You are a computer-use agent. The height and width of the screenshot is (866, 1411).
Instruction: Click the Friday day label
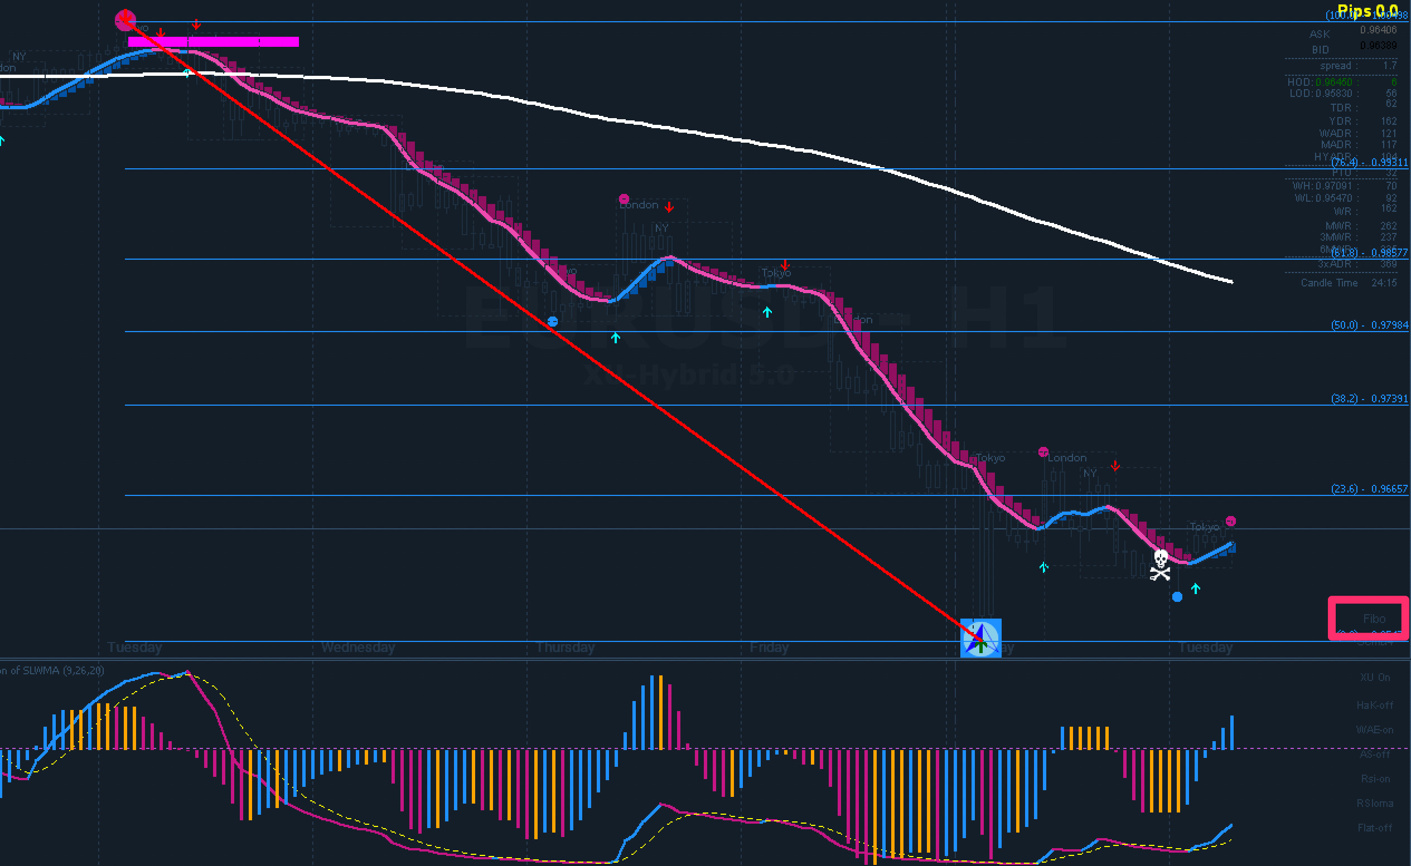(769, 647)
